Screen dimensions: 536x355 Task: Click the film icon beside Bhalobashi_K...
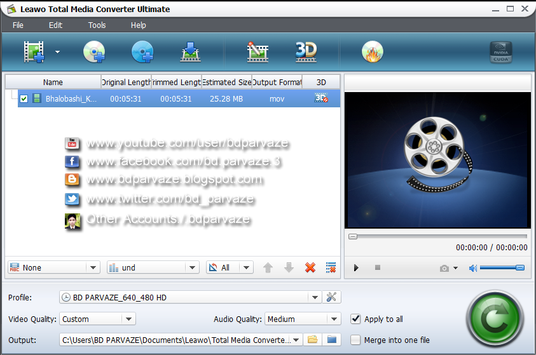click(37, 98)
